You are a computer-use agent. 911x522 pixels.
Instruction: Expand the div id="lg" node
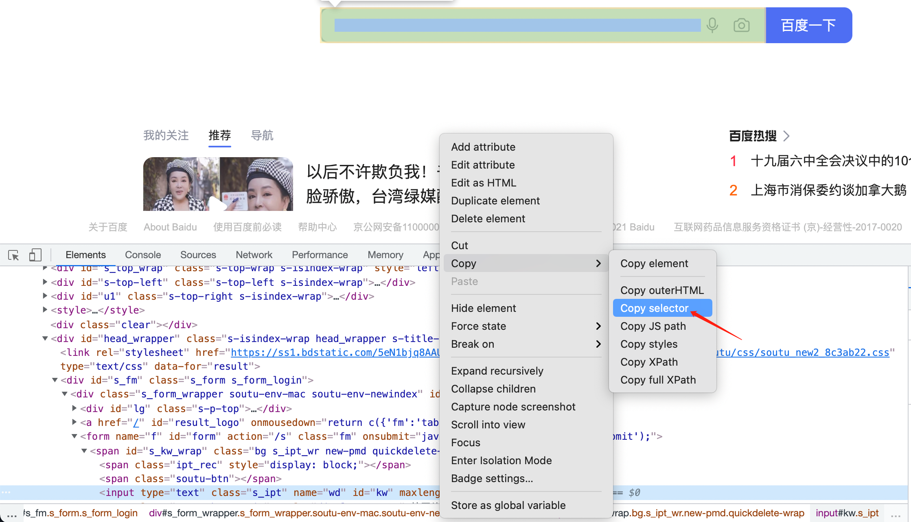(x=74, y=408)
